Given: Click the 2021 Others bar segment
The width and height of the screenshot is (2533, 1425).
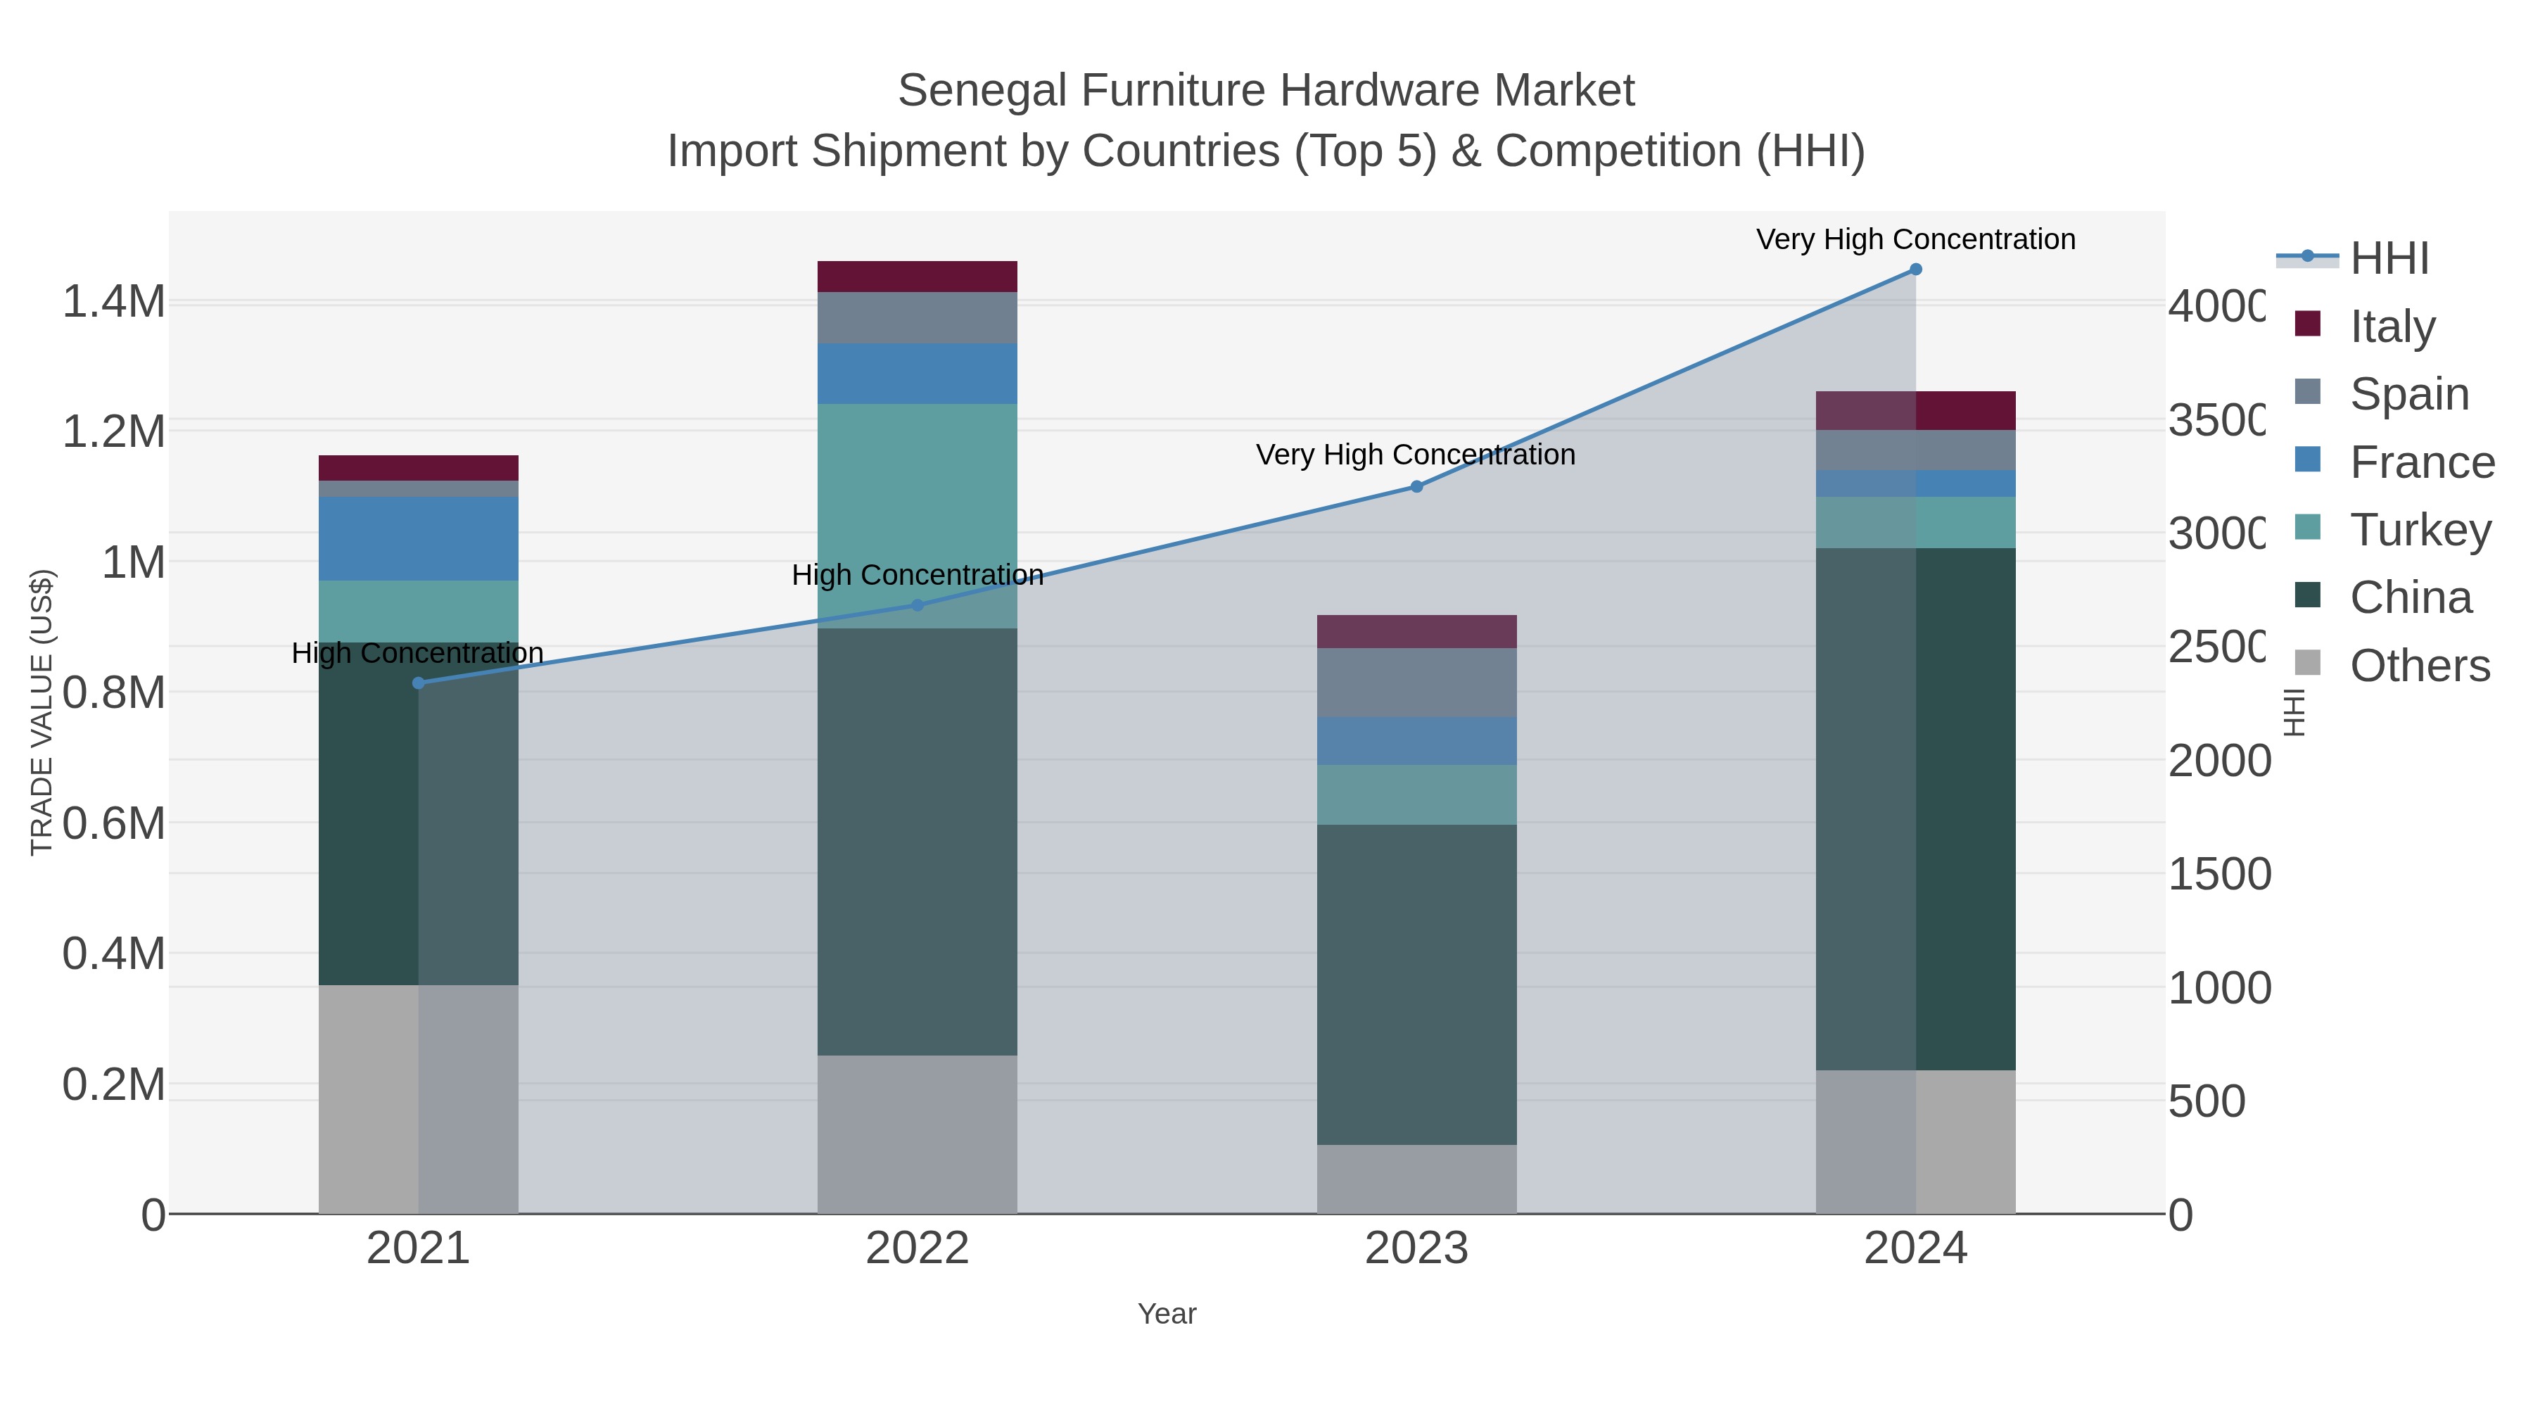Looking at the screenshot, I should coord(418,1099).
